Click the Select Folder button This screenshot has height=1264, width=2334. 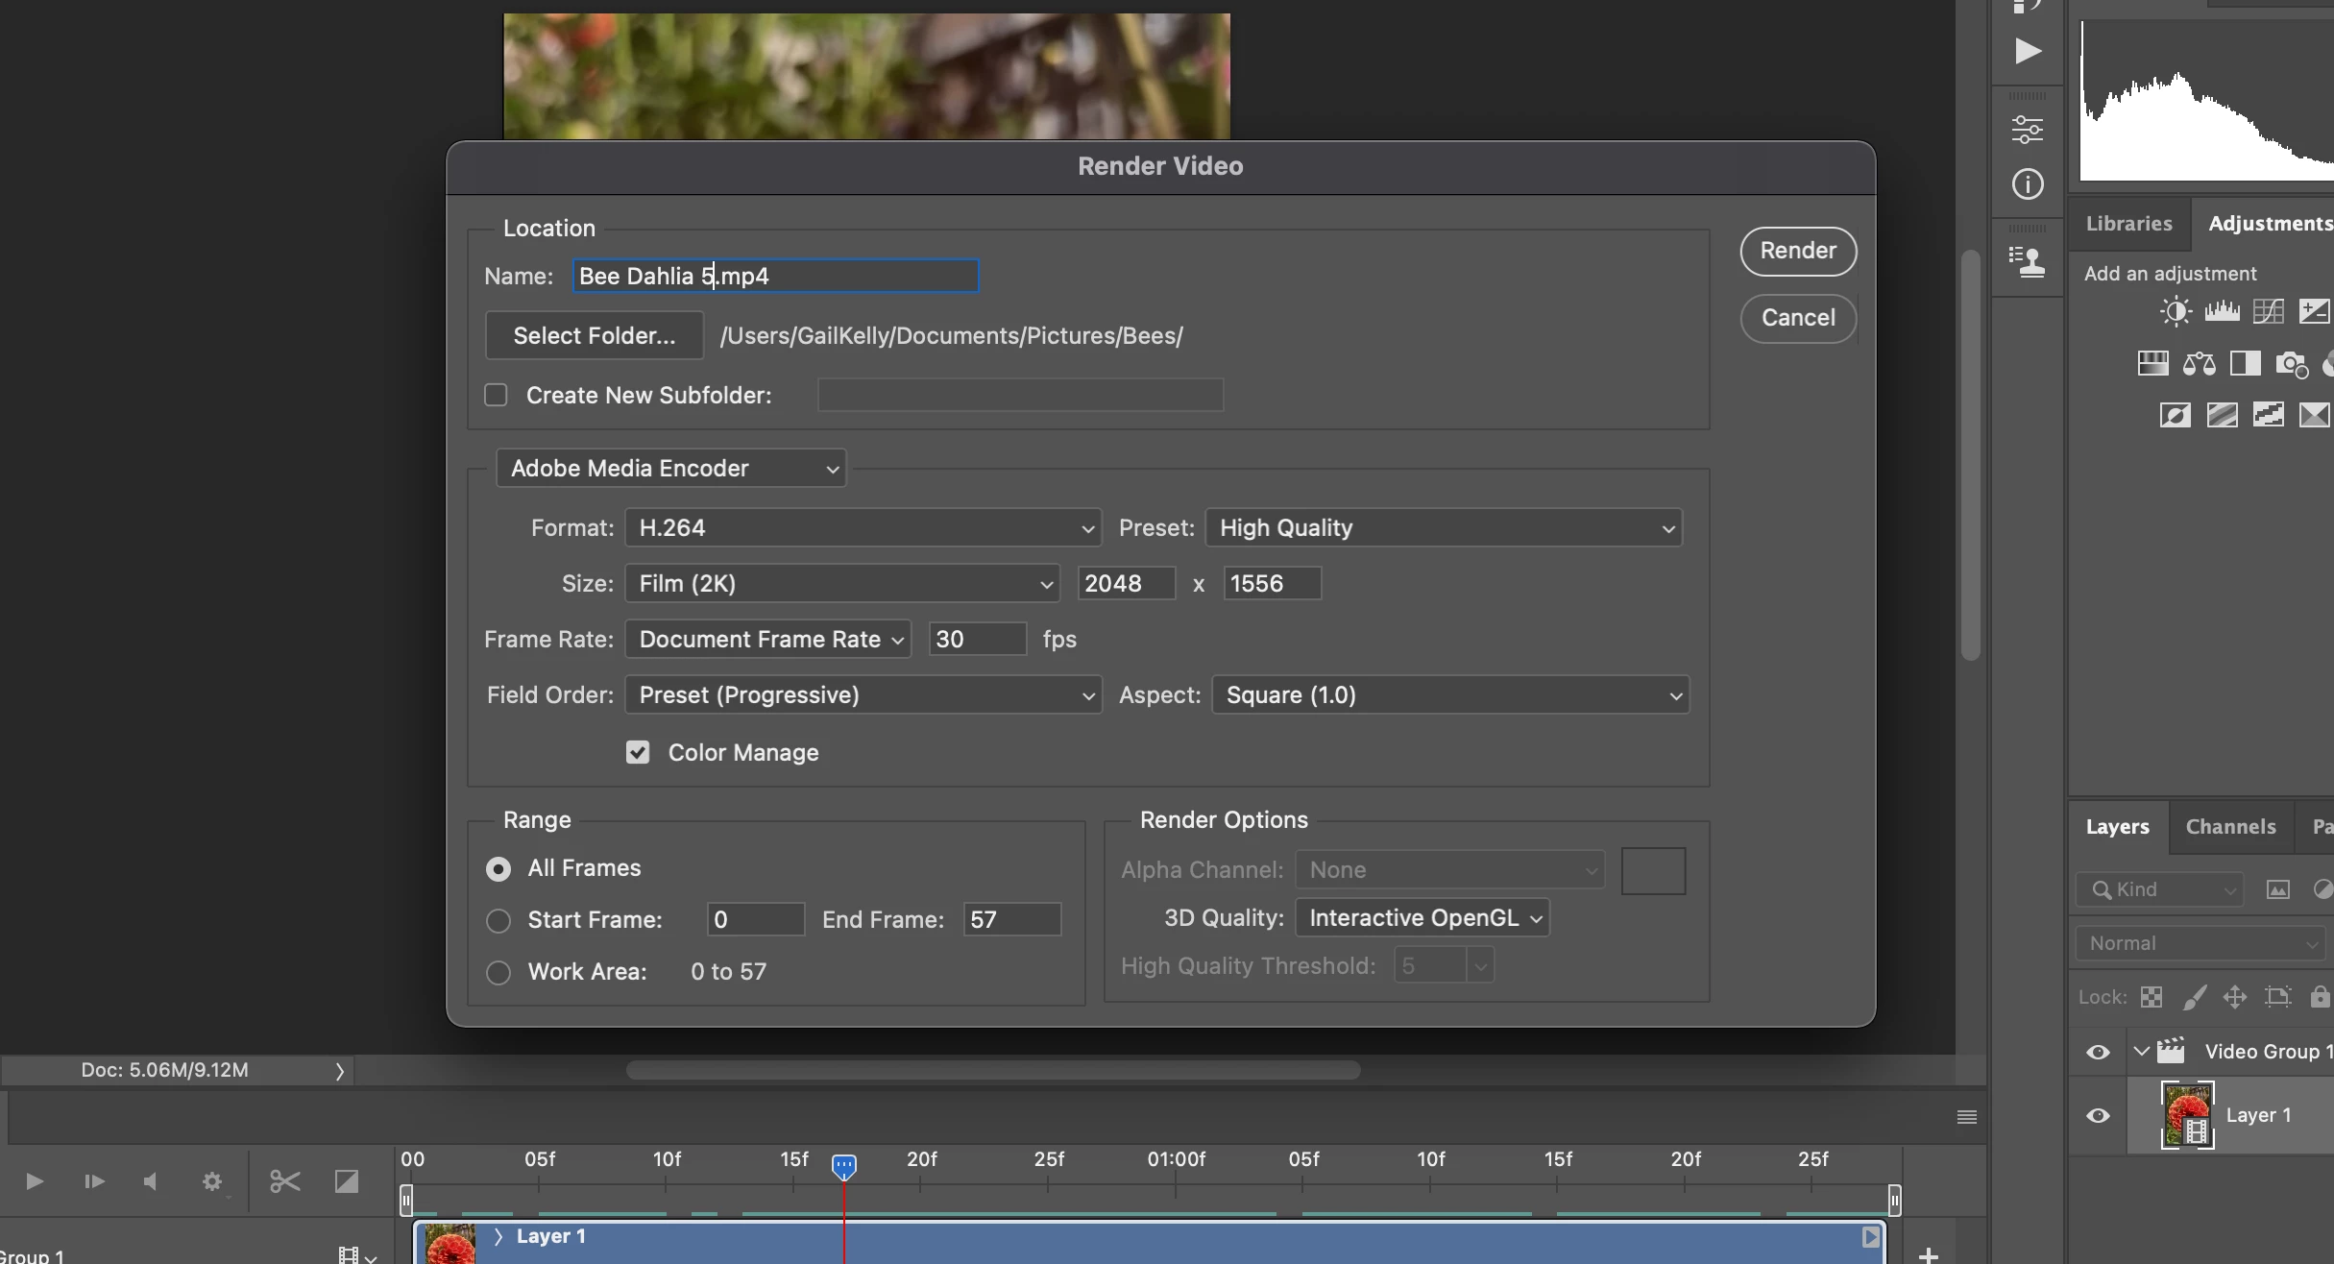(594, 335)
